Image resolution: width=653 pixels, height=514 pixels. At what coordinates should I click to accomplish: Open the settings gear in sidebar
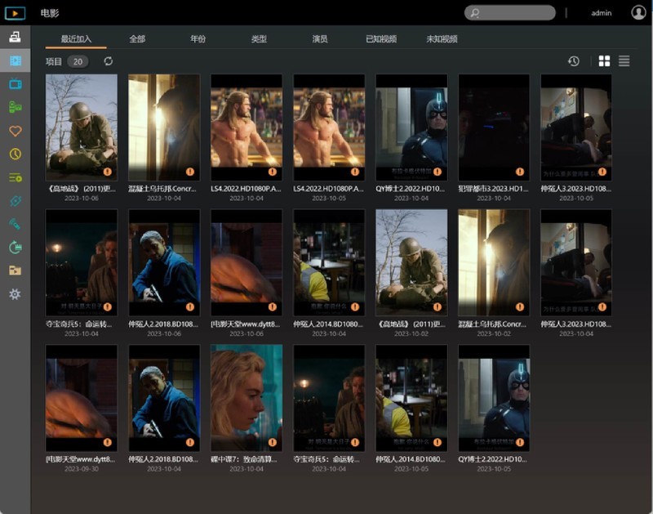[x=15, y=294]
